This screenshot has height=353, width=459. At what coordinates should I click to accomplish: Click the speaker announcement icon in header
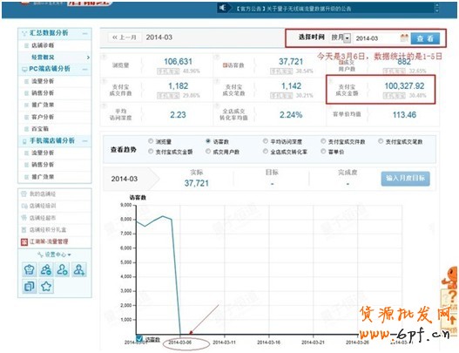point(222,8)
